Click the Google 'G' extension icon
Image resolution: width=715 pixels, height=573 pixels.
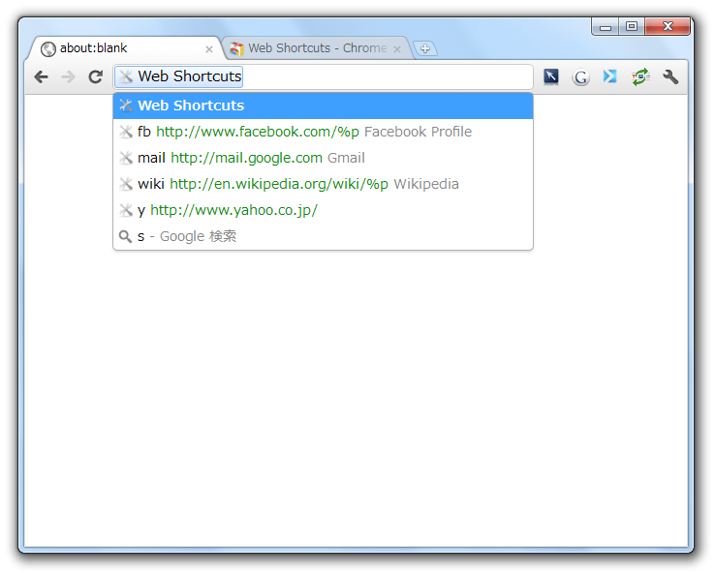pos(580,77)
